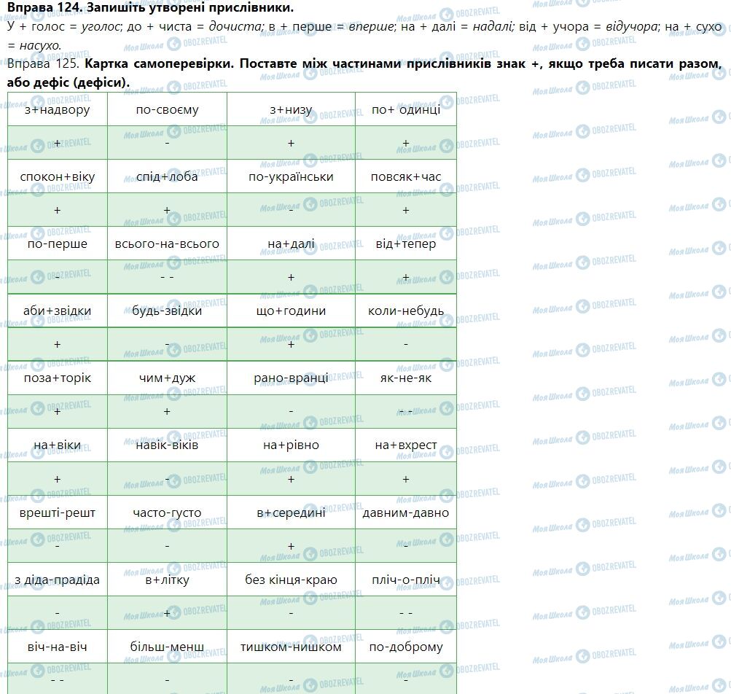Select the "по-своєму" table cell
The width and height of the screenshot is (731, 694).
167,109
